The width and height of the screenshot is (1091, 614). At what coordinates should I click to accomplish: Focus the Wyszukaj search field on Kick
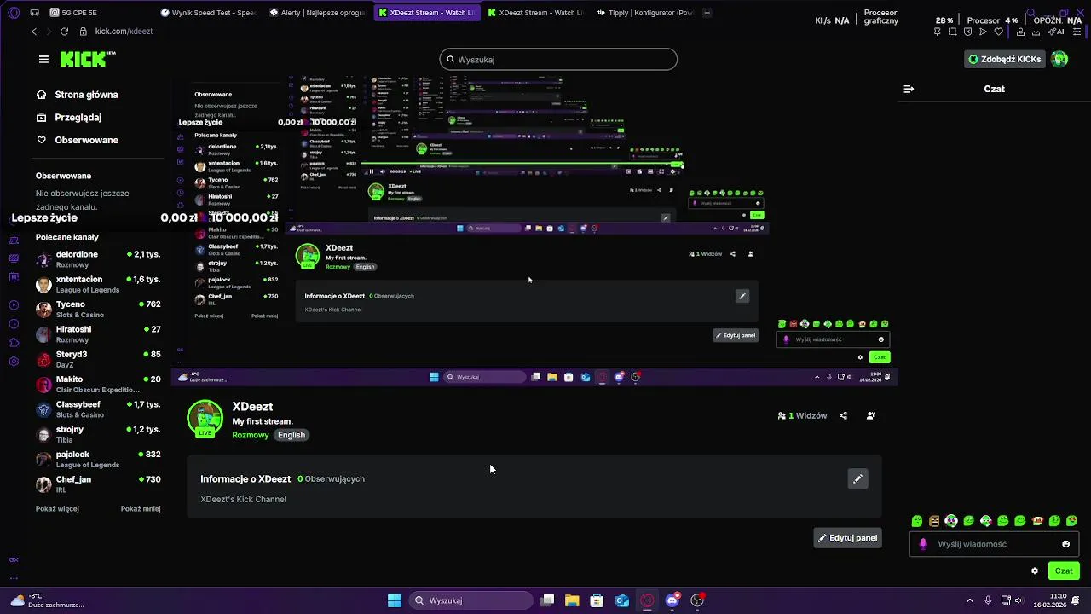pos(558,60)
